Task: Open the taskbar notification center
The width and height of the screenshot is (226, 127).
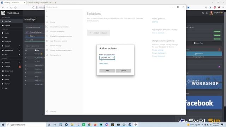Action: [x=222, y=125]
